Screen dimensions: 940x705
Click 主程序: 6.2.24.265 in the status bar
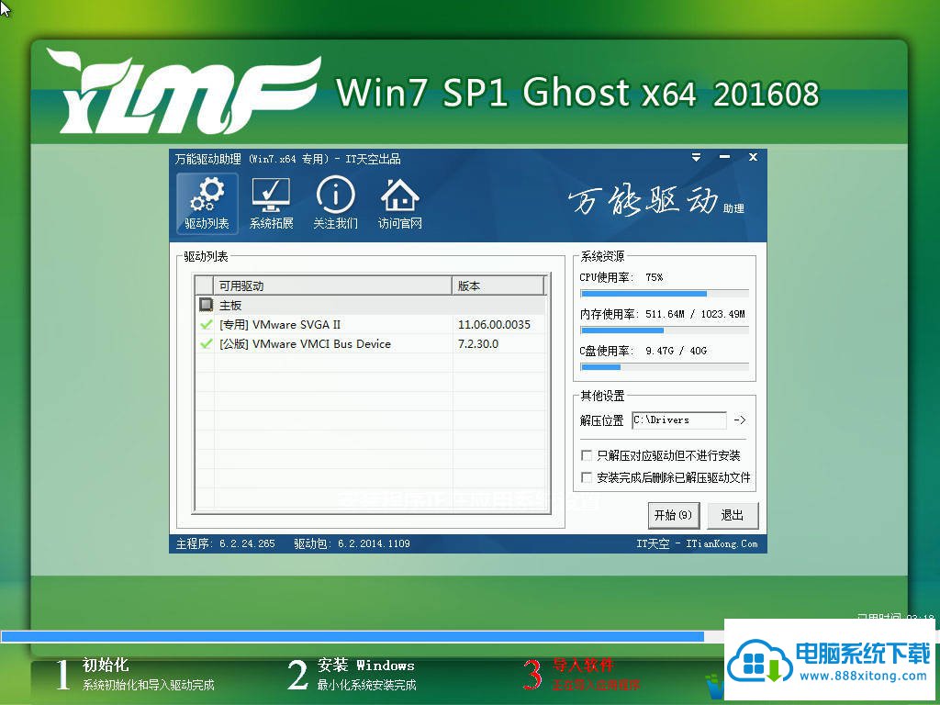tap(226, 543)
